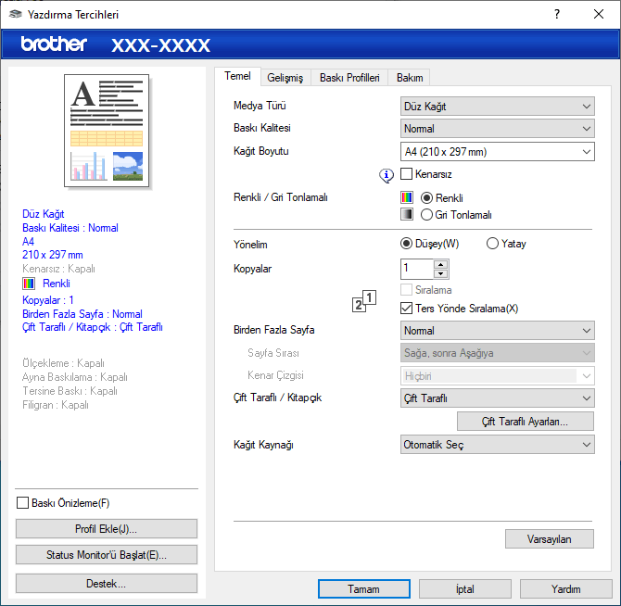Screen dimensions: 621x606
Task: Click the color bars icon beside Renkli
Action: point(407,197)
